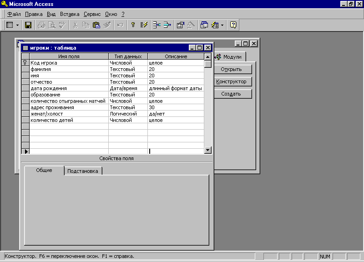Click the Конструктор button
The height and width of the screenshot is (262, 364).
click(x=233, y=81)
